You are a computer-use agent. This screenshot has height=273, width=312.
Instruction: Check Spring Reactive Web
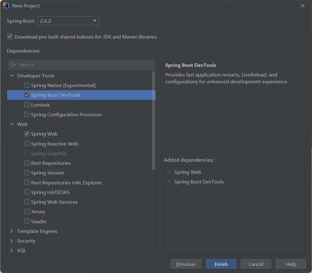(27, 143)
